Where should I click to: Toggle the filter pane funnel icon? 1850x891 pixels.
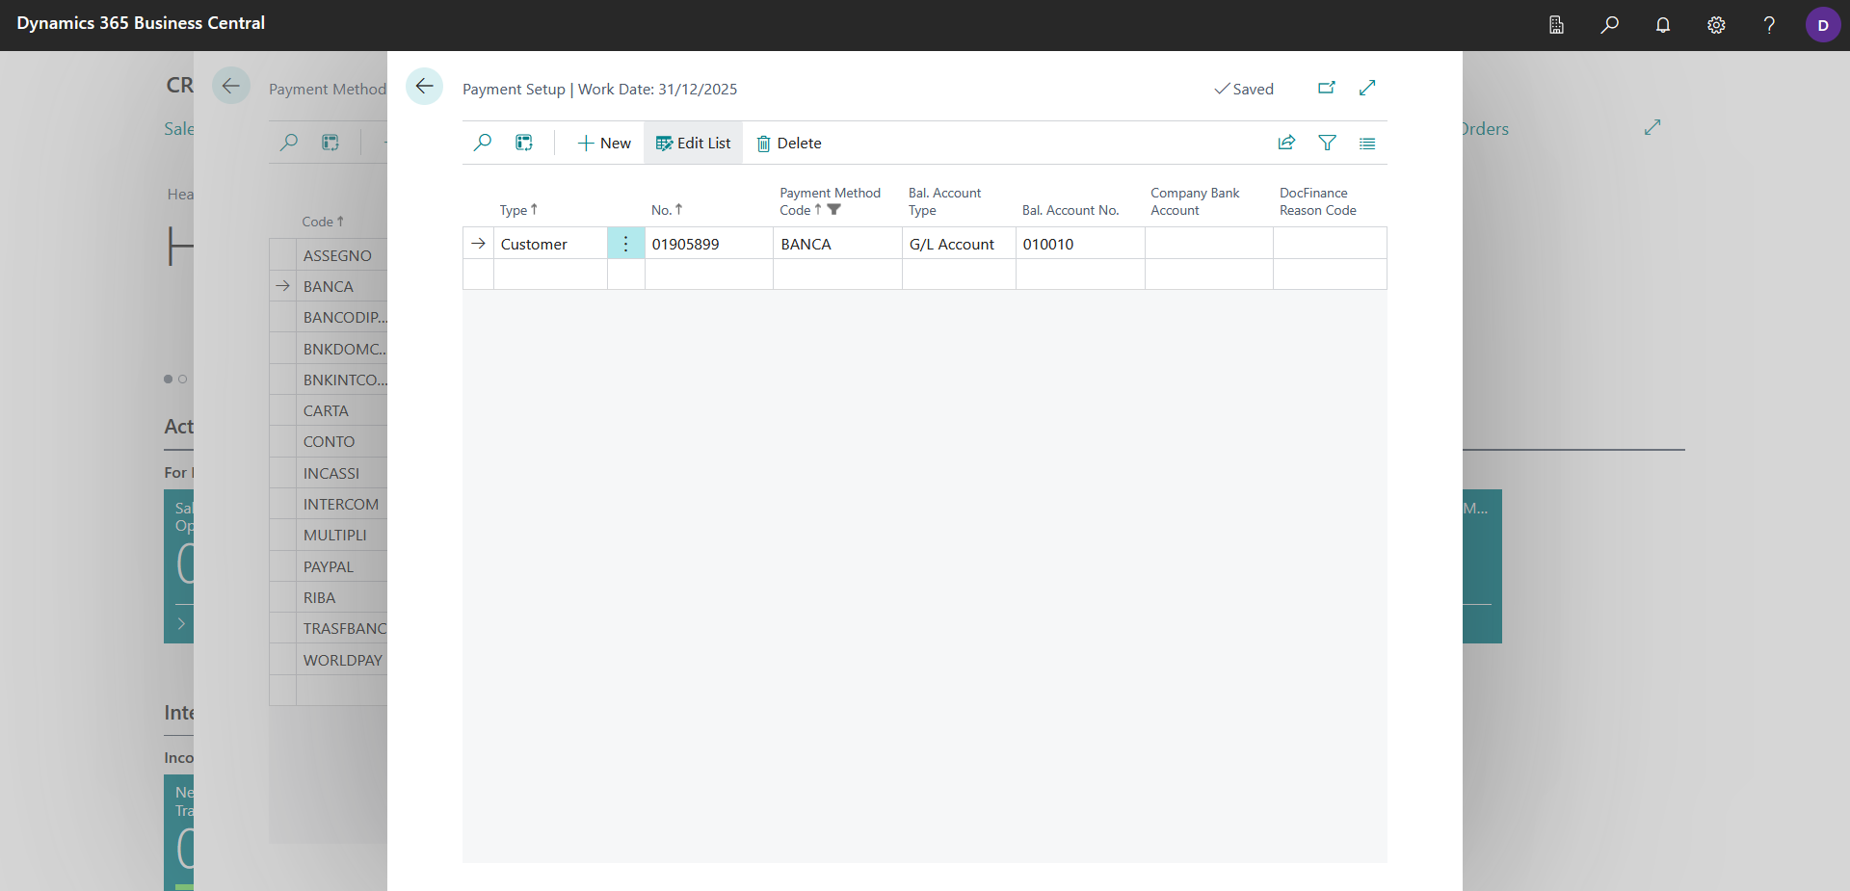pyautogui.click(x=1327, y=143)
